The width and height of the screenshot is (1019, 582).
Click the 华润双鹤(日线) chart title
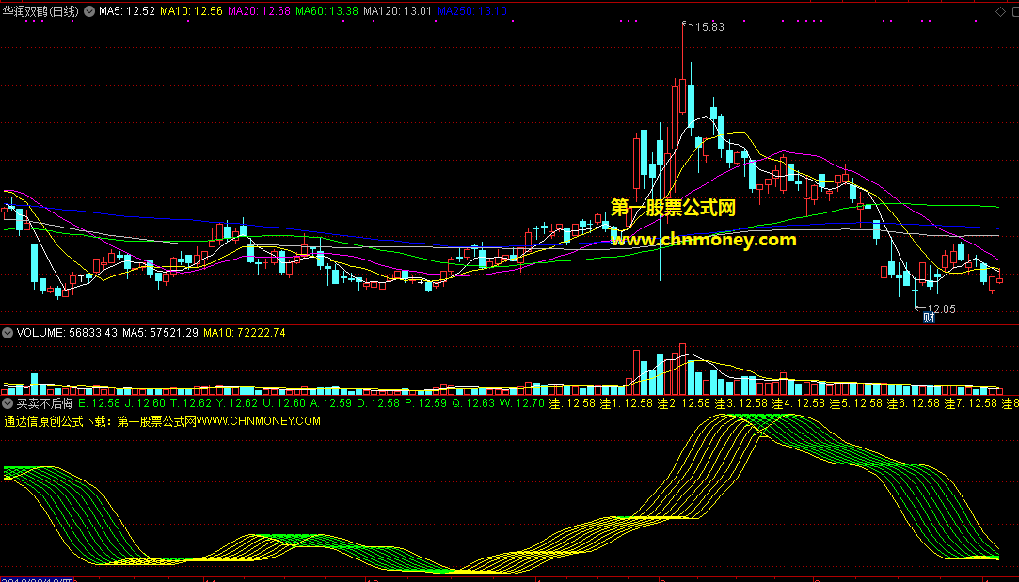pos(40,11)
